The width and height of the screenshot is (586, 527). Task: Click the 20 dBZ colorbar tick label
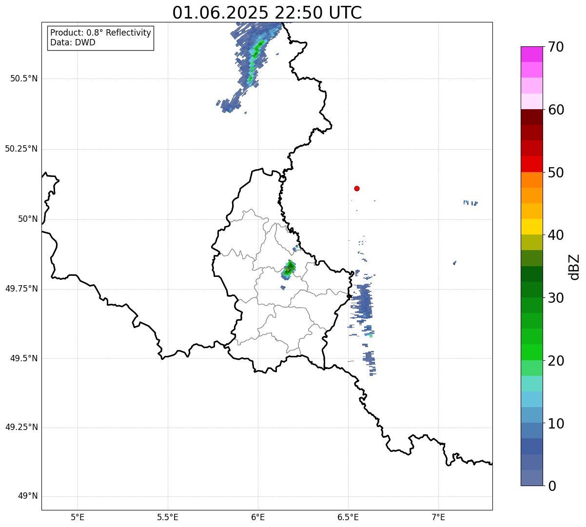(x=556, y=361)
